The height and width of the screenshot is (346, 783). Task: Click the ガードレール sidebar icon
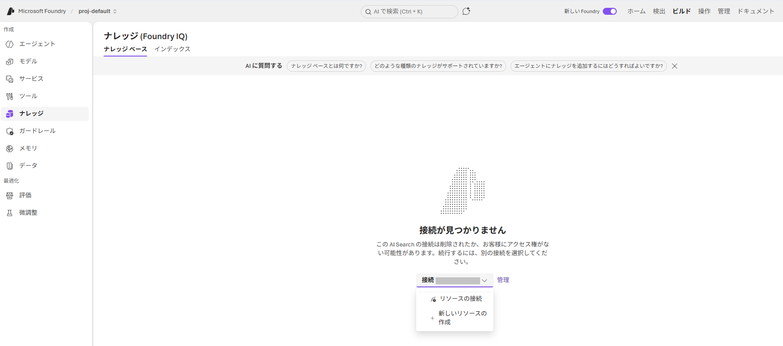(x=10, y=131)
